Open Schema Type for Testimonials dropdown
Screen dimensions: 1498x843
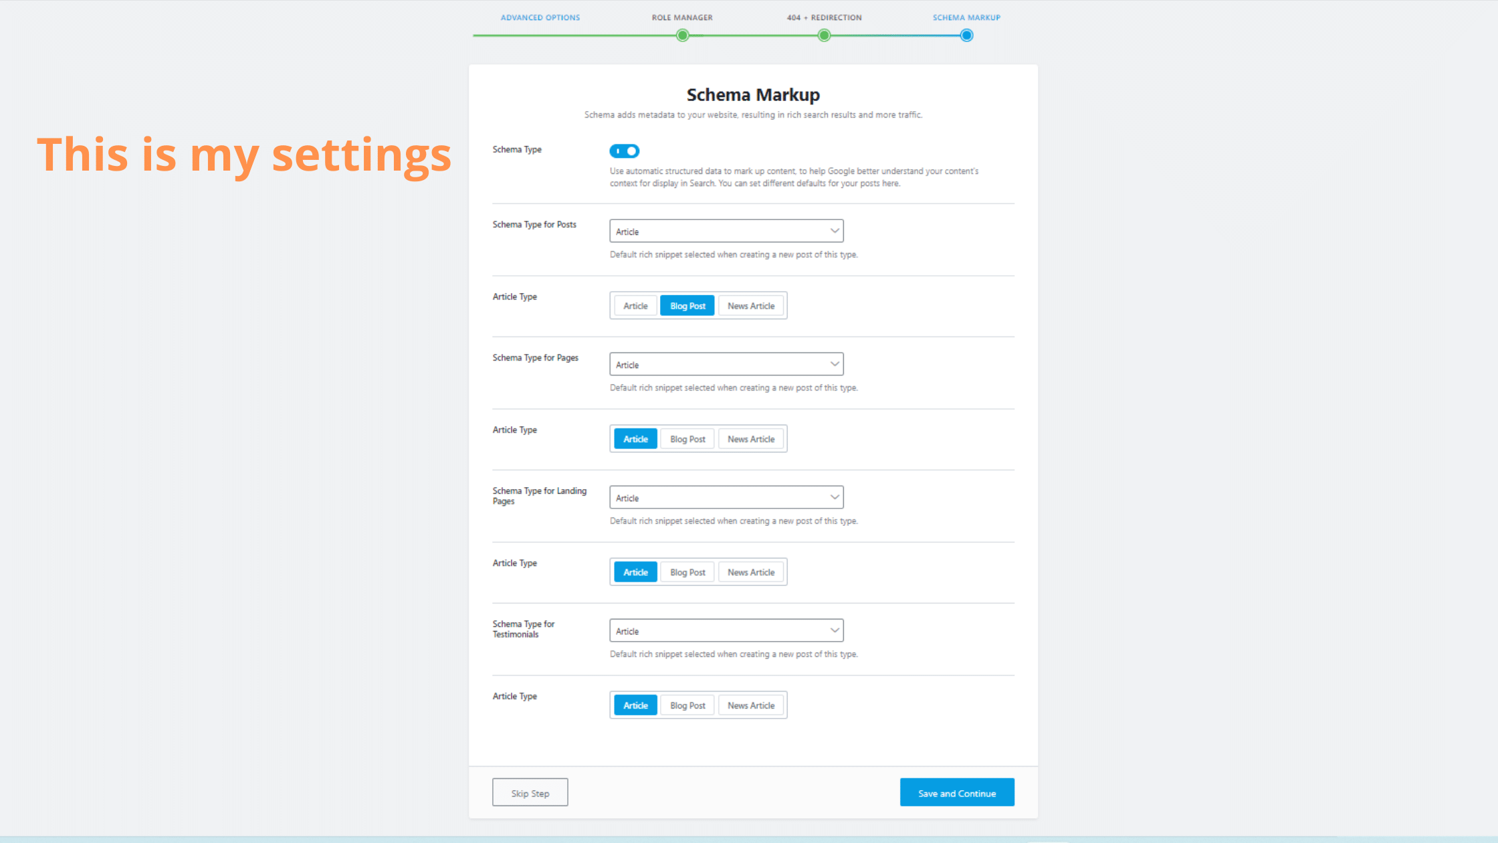[x=726, y=631]
